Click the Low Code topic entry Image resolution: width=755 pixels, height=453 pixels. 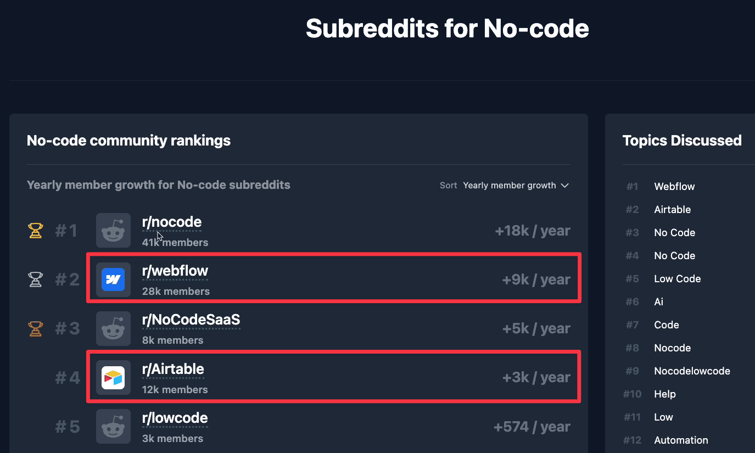coord(677,278)
